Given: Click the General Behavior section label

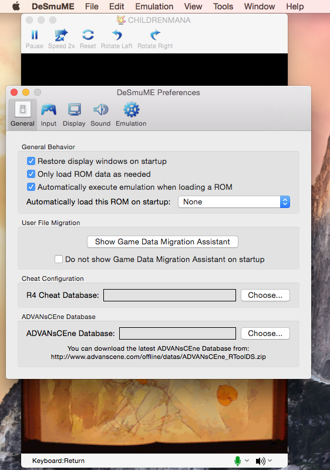Looking at the screenshot, I should click(48, 147).
